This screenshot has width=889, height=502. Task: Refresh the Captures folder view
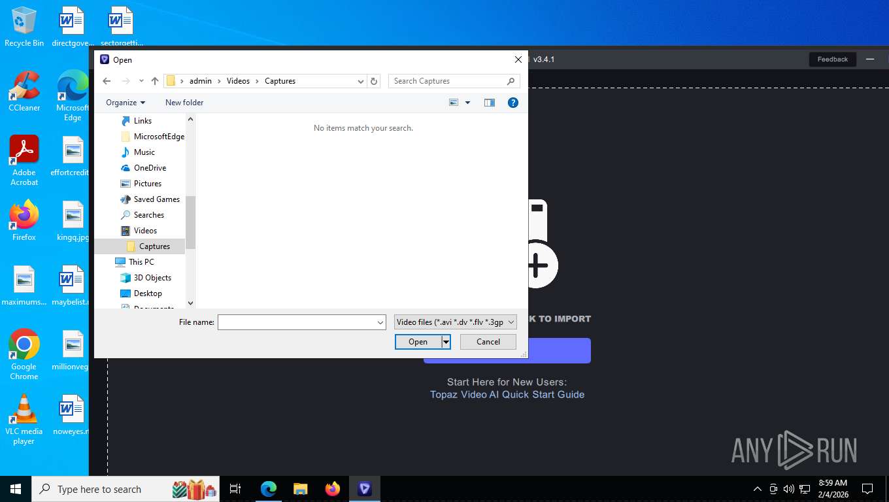tap(374, 81)
